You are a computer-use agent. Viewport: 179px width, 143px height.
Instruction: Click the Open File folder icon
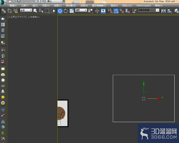click(14, 1)
